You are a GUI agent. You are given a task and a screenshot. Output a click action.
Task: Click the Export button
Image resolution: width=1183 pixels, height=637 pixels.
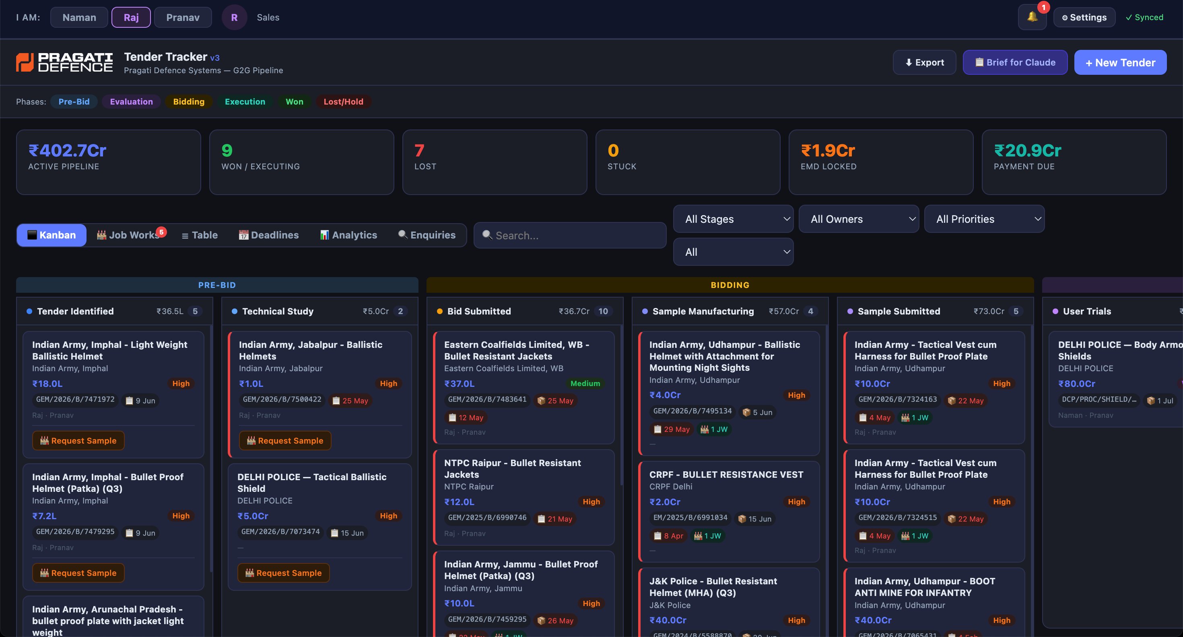tap(924, 62)
